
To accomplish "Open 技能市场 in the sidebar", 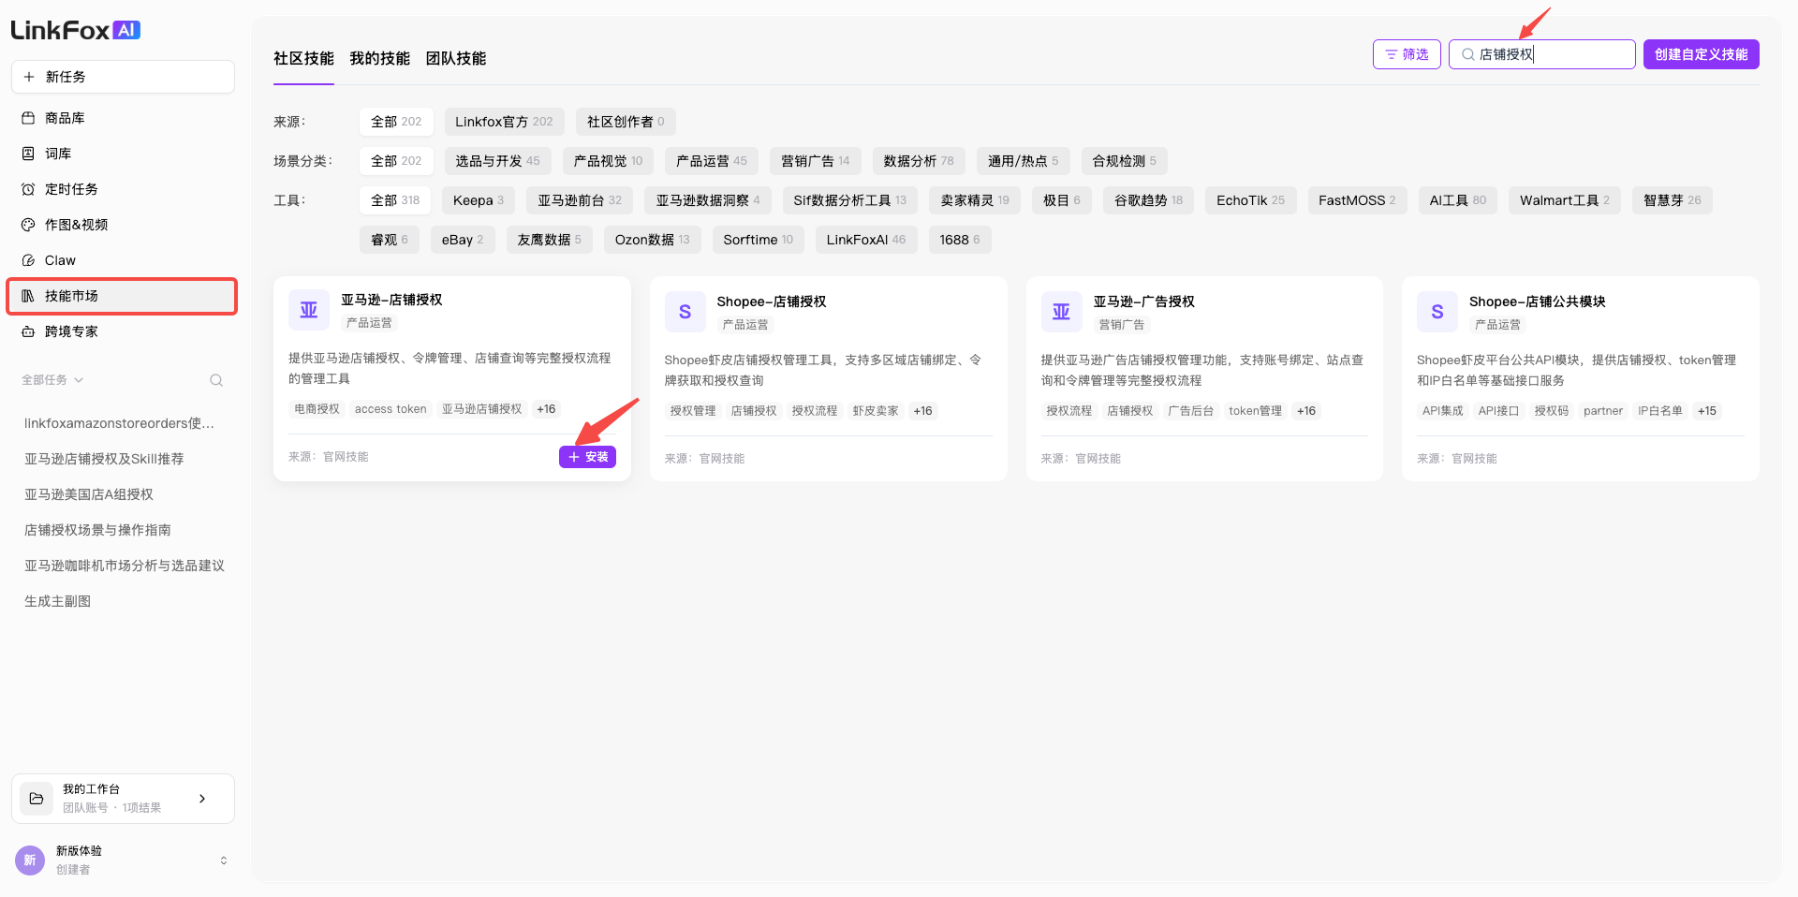I will (x=123, y=296).
